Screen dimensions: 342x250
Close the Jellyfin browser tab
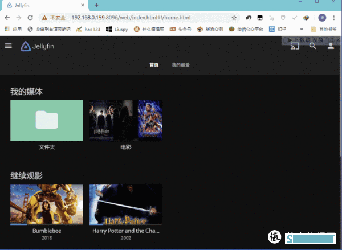point(83,5)
